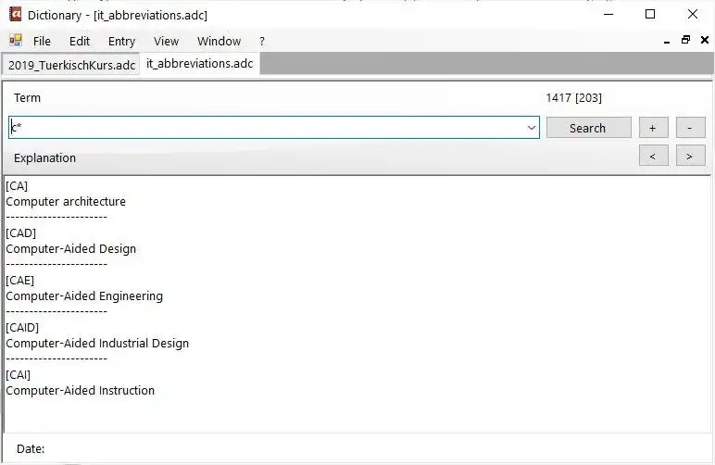Go to previous entry with < button
This screenshot has width=715, height=465.
coord(653,157)
